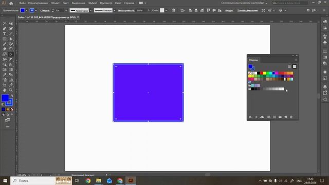The height and width of the screenshot is (185, 329).
Task: Click the Delete Swatch trash icon
Action: 291,117
